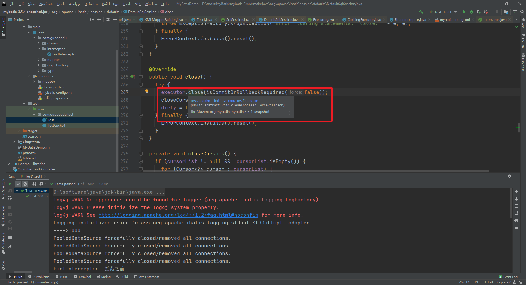Viewport: 526px width, 285px height.
Task: Toggle the Project tool window stripe button
Action: [3, 27]
